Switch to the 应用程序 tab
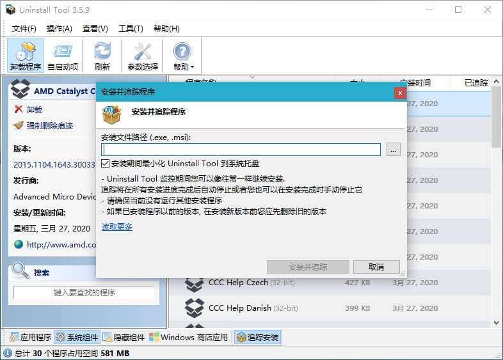The width and height of the screenshot is (503, 360). pos(30,337)
